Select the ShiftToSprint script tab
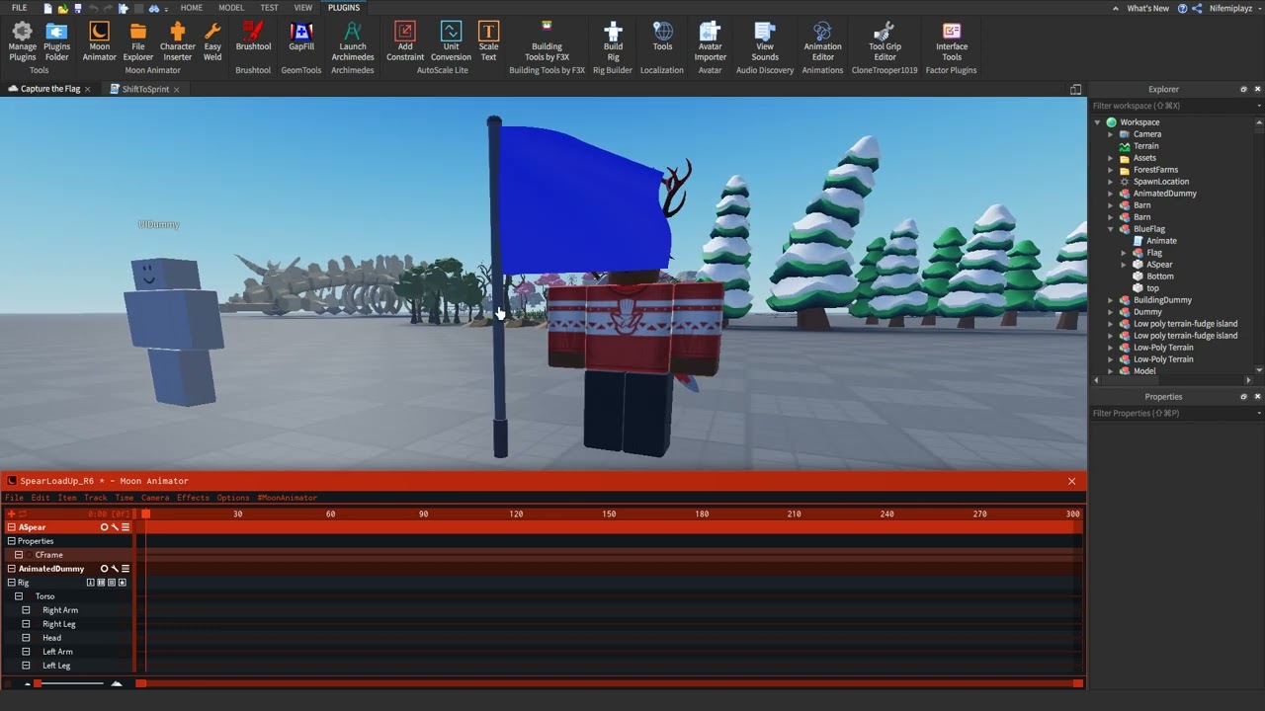 tap(145, 89)
